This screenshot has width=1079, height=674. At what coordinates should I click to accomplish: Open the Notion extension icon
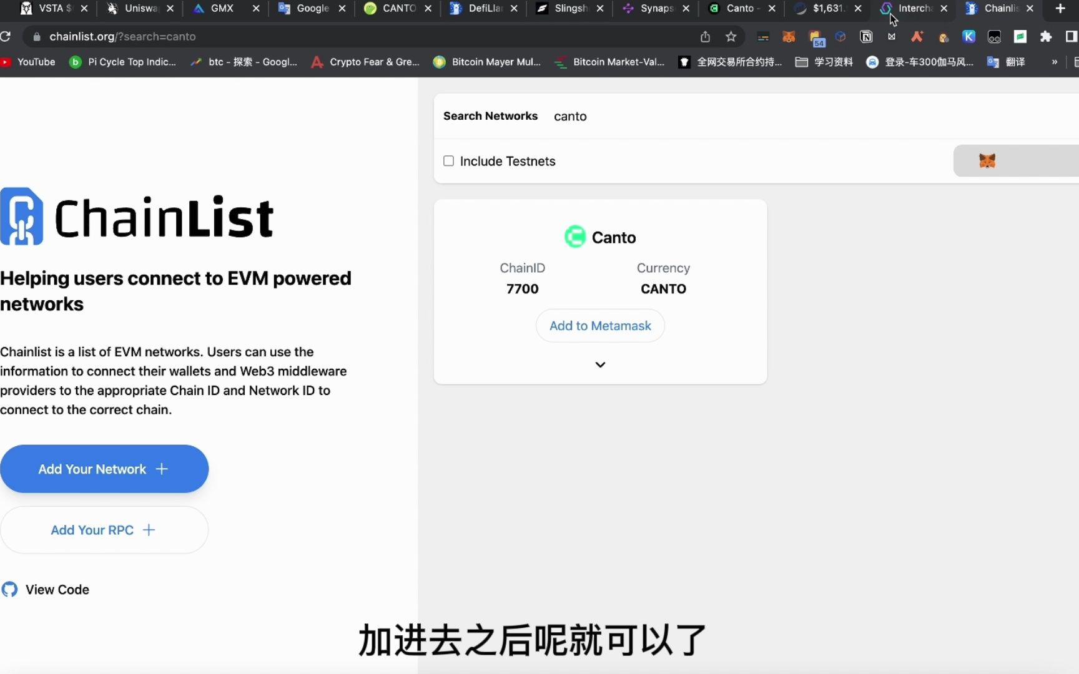click(x=866, y=37)
